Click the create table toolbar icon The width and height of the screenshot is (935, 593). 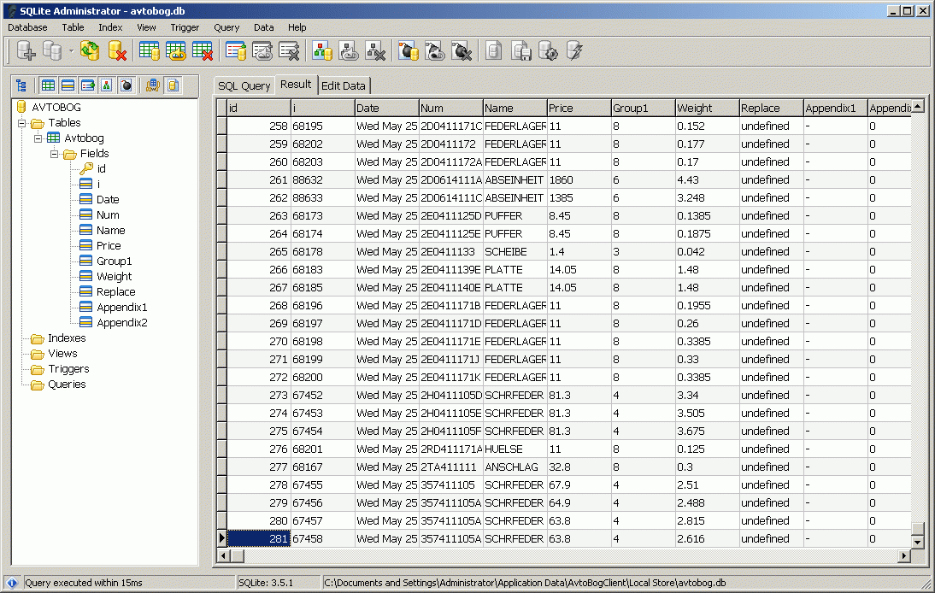click(x=149, y=51)
